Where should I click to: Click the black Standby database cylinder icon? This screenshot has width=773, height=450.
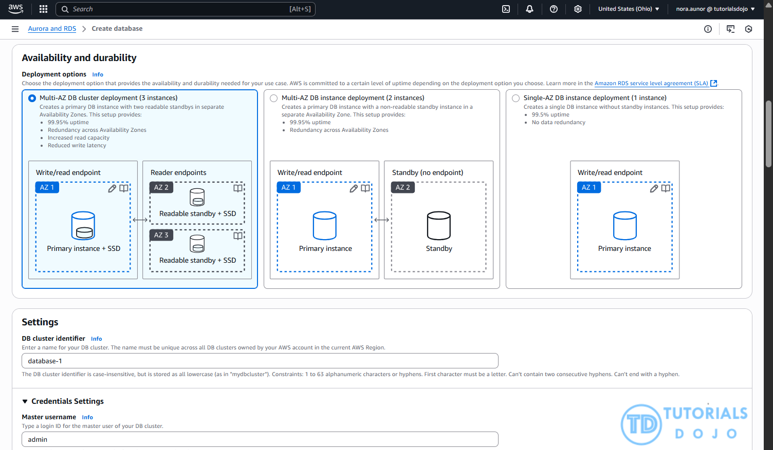coord(439,226)
